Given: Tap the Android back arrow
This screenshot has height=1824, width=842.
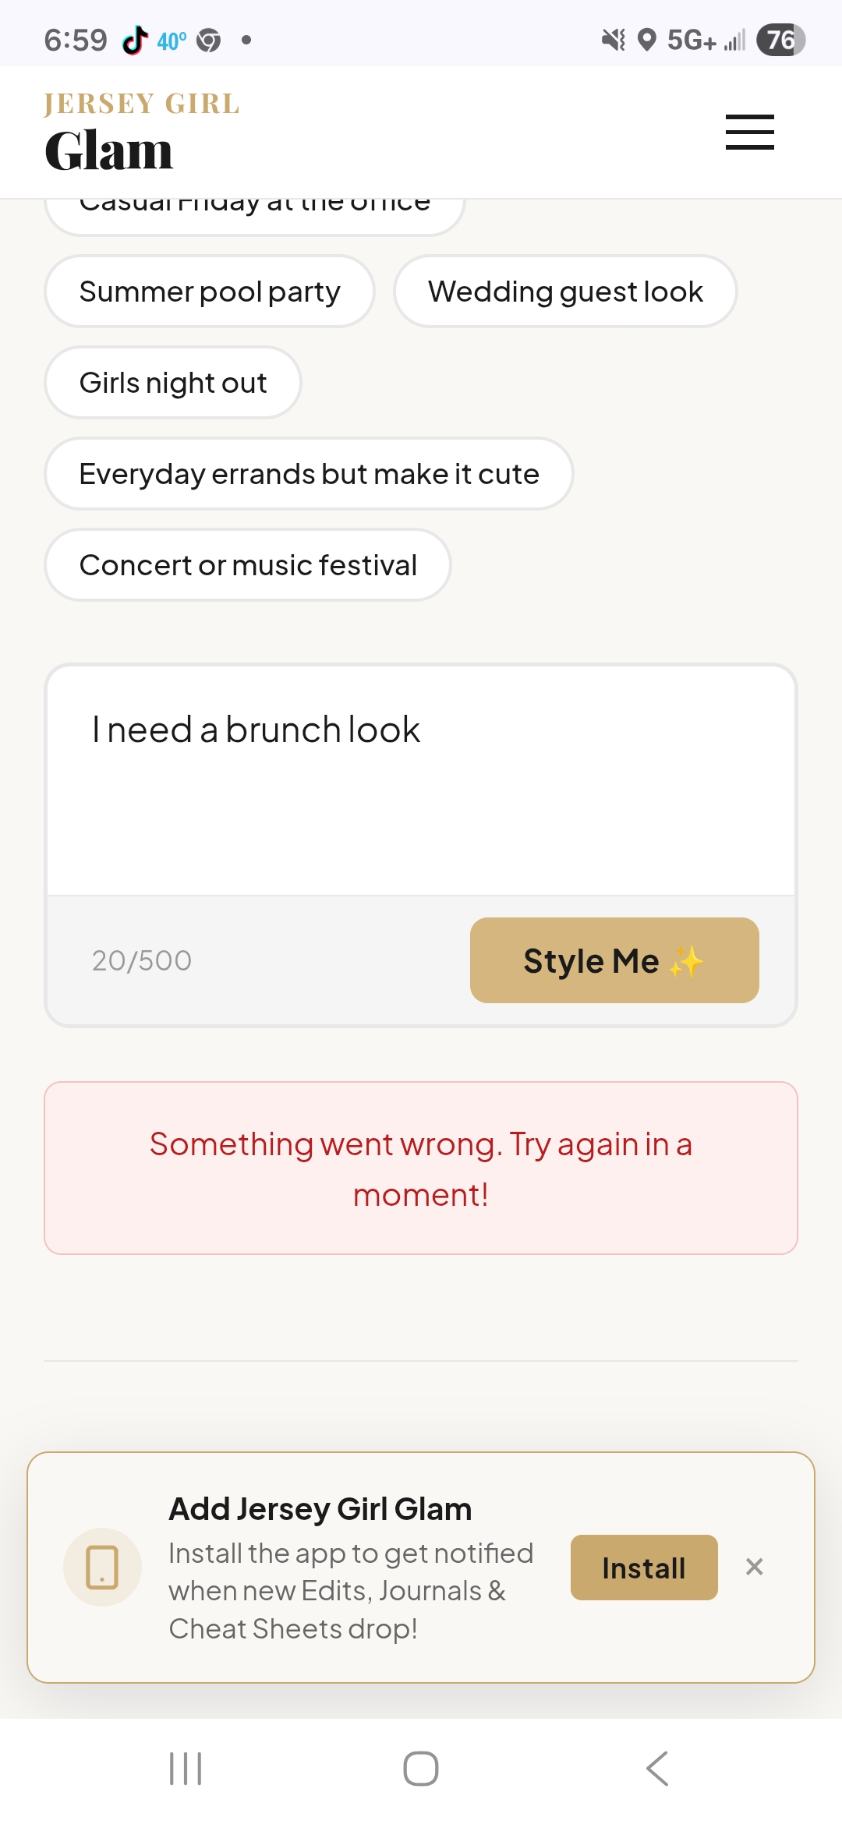Looking at the screenshot, I should pyautogui.click(x=657, y=1769).
